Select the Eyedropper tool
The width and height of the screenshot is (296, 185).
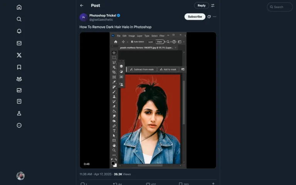114,82
